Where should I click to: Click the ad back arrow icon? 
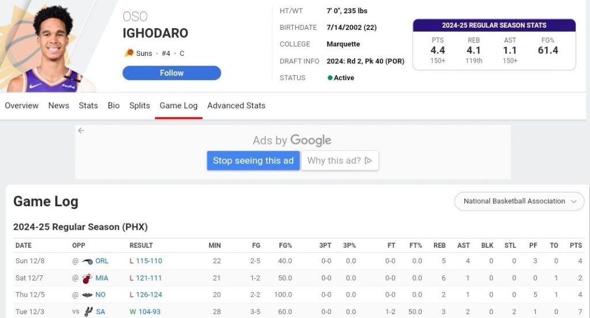[x=81, y=131]
